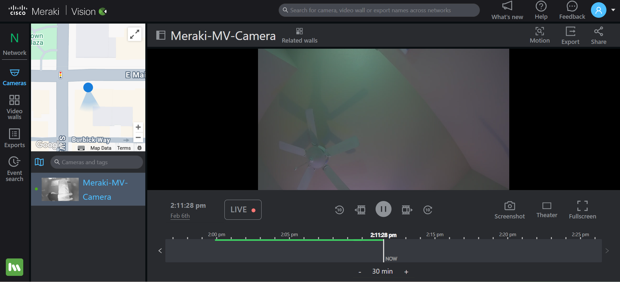620x282 pixels.
Task: Open Video walls from sidebar
Action: pyautogui.click(x=15, y=107)
